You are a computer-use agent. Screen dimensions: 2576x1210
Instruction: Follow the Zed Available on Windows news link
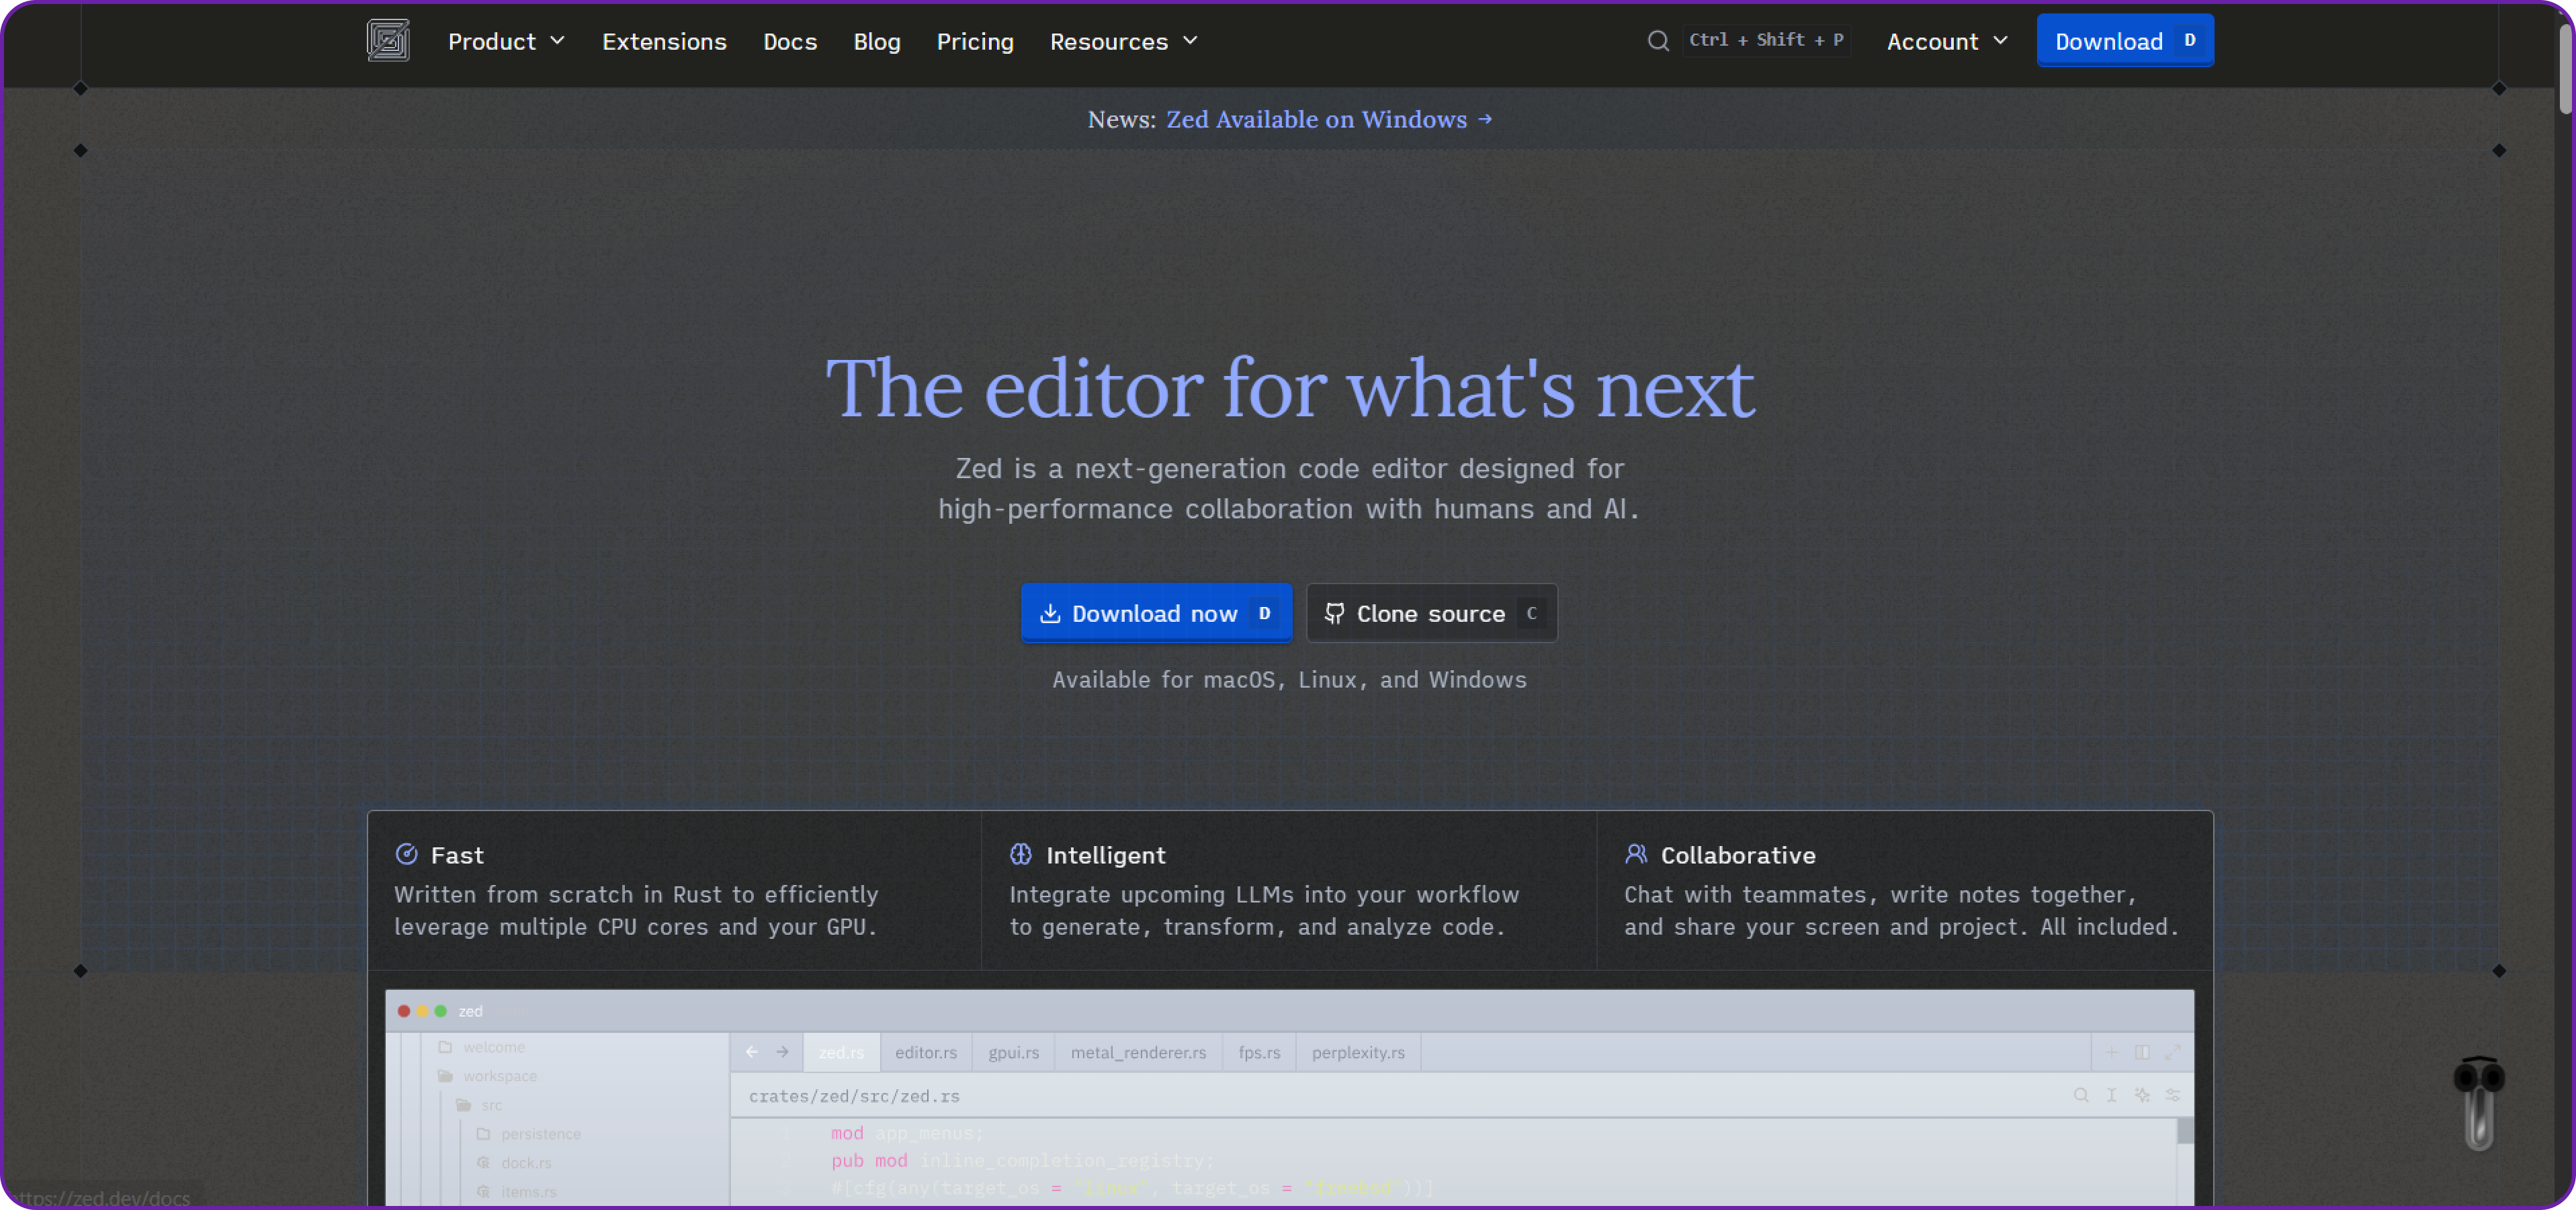(x=1315, y=119)
